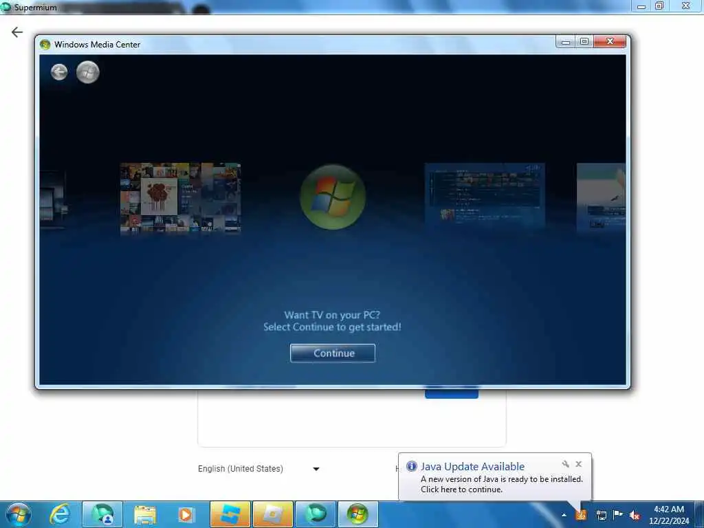Open Windows Media Player from the taskbar
Screen dimensions: 704x528
coord(186,514)
